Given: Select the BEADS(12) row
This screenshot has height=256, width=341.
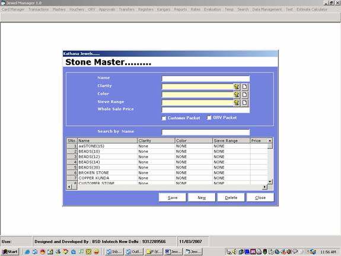Looking at the screenshot, I should (x=167, y=156).
